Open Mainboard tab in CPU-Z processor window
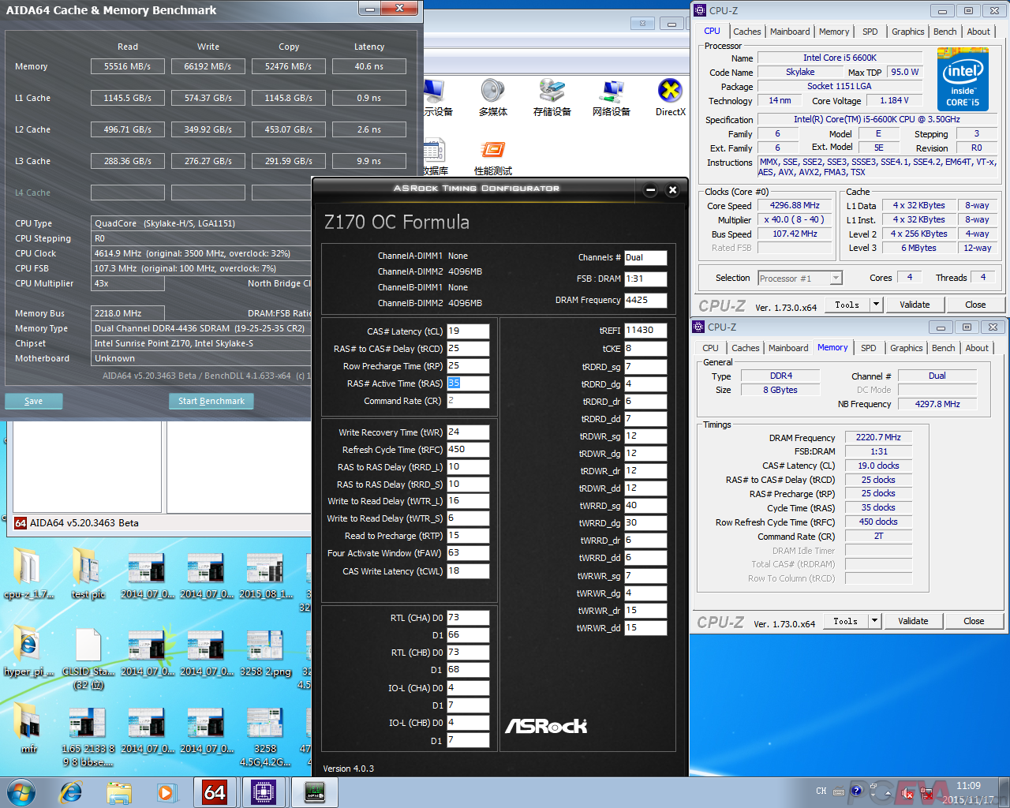Viewport: 1010px width, 808px height. click(x=790, y=32)
